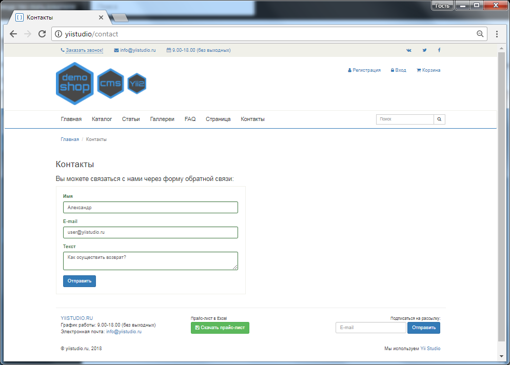The width and height of the screenshot is (510, 365).
Task: Open the Facebook icon in top bar
Action: (439, 50)
